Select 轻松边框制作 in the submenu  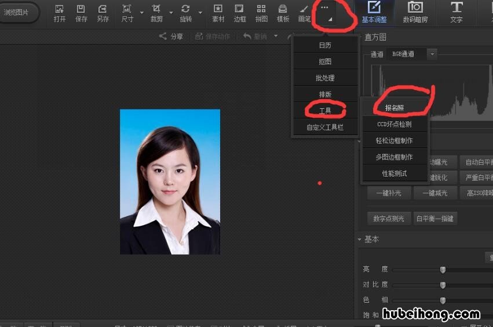(395, 141)
